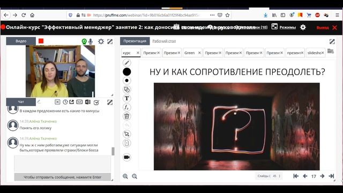Zoom out on the slide

tap(135, 176)
